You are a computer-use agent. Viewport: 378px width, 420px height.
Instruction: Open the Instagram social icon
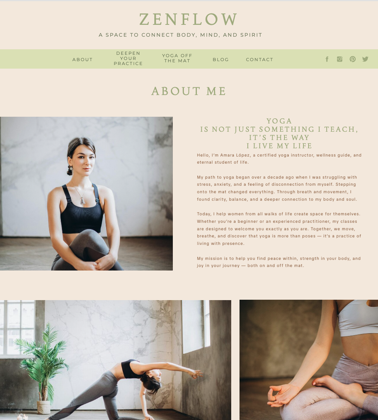coord(340,59)
